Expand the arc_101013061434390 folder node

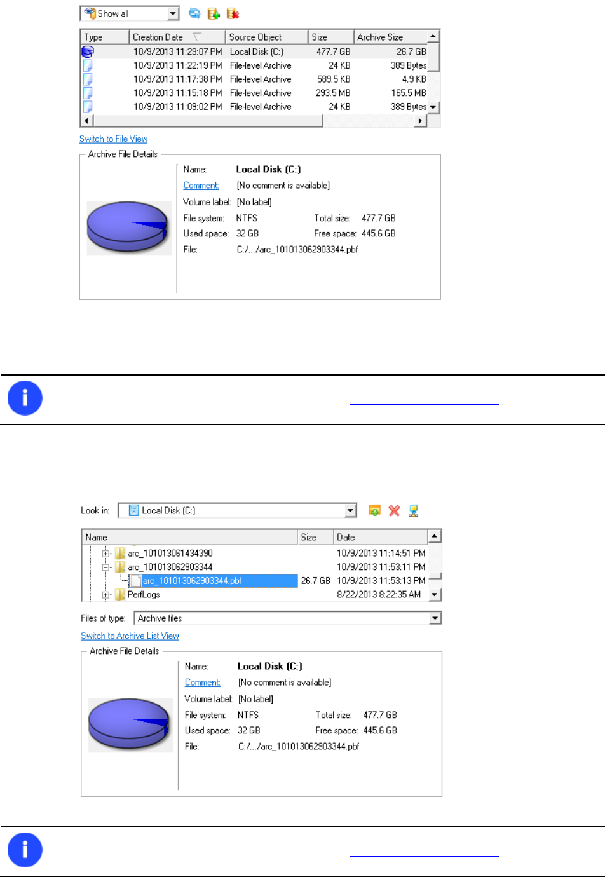(106, 554)
